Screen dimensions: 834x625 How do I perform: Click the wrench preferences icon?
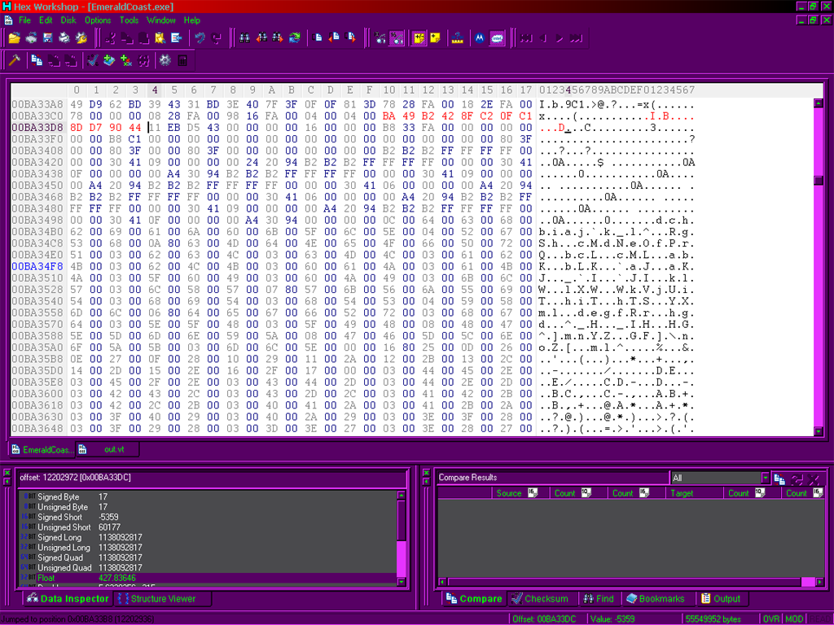coord(81,38)
